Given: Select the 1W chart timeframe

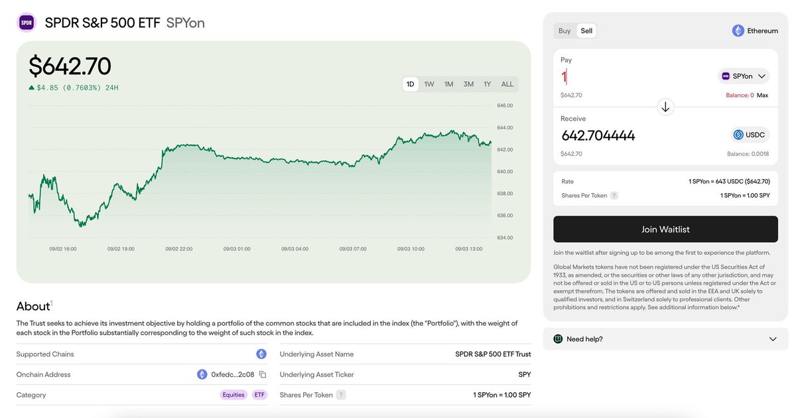Looking at the screenshot, I should [429, 84].
